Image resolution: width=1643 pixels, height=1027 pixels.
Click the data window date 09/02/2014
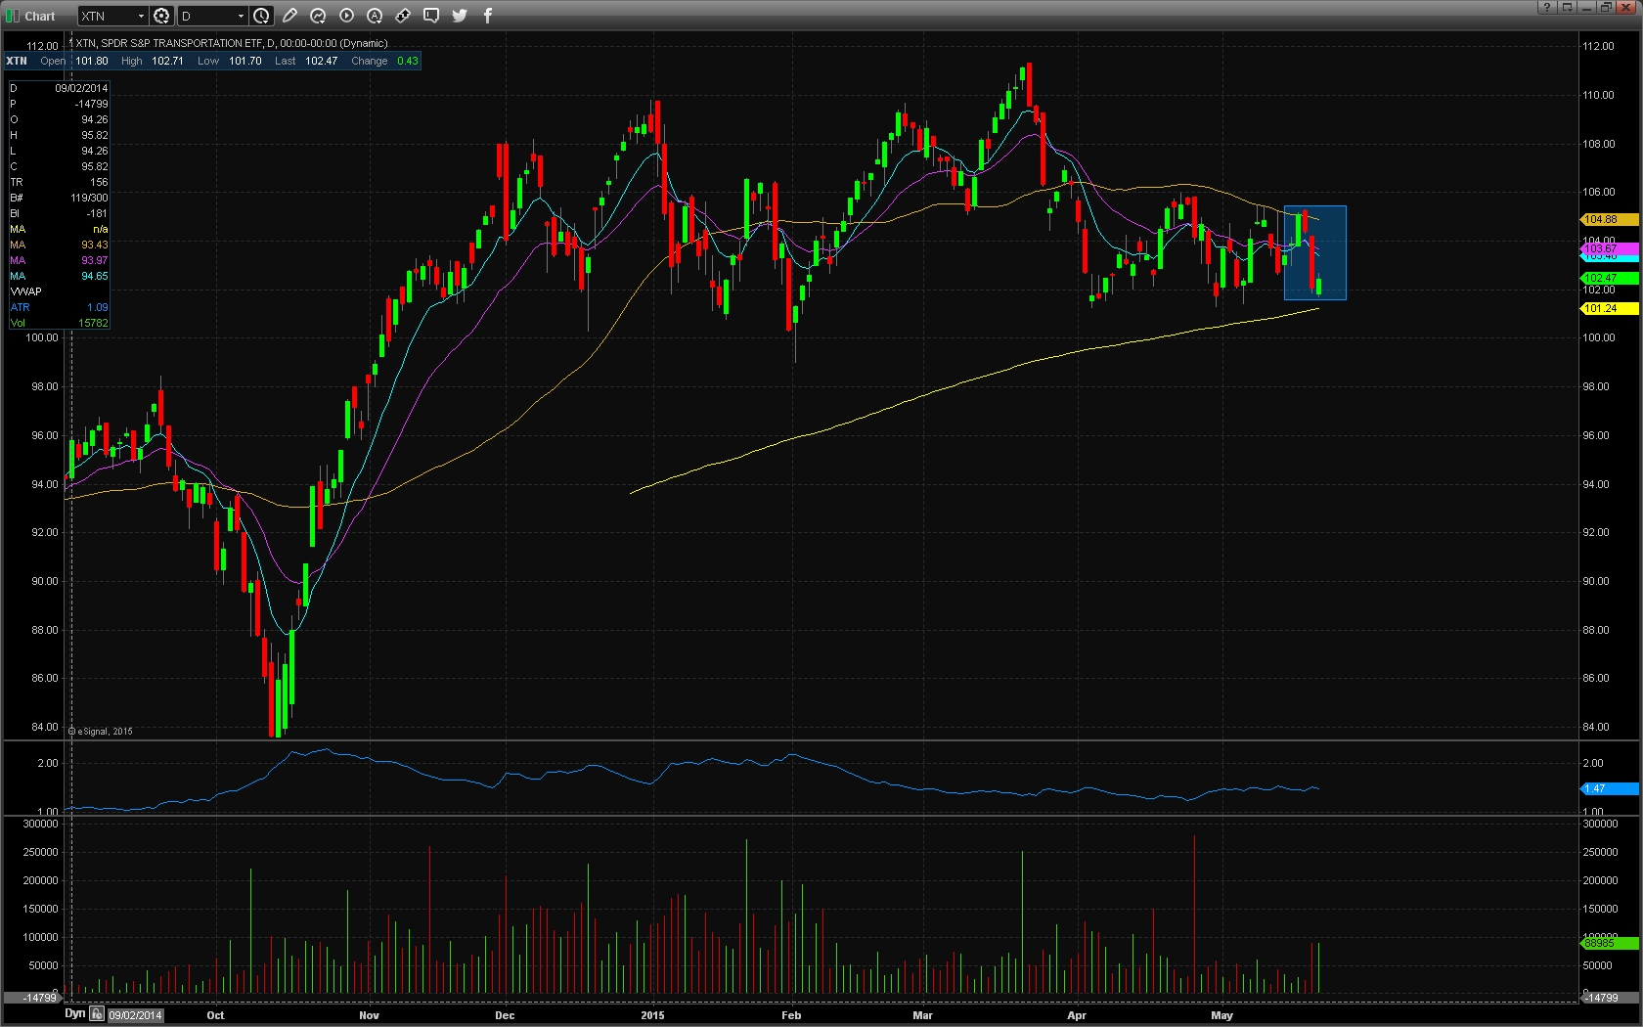(x=81, y=88)
